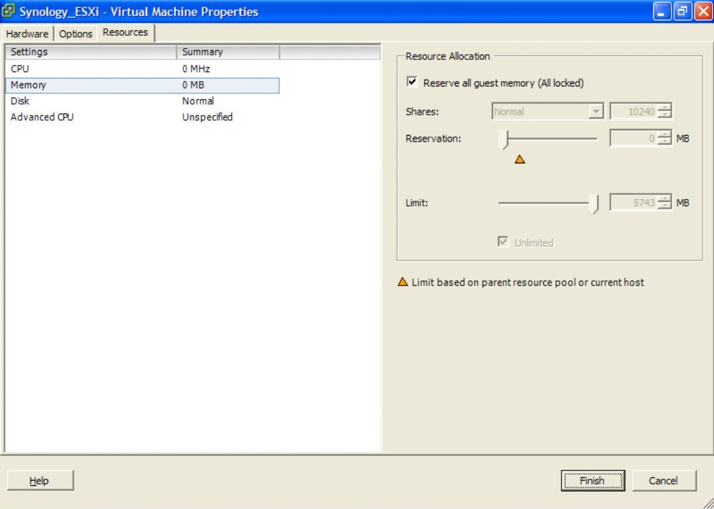Toggle the Unlimited checkbox

[x=503, y=242]
